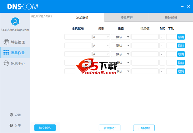This screenshot has height=133, width=193.
Task: Click MX column header
Action: click(162, 28)
